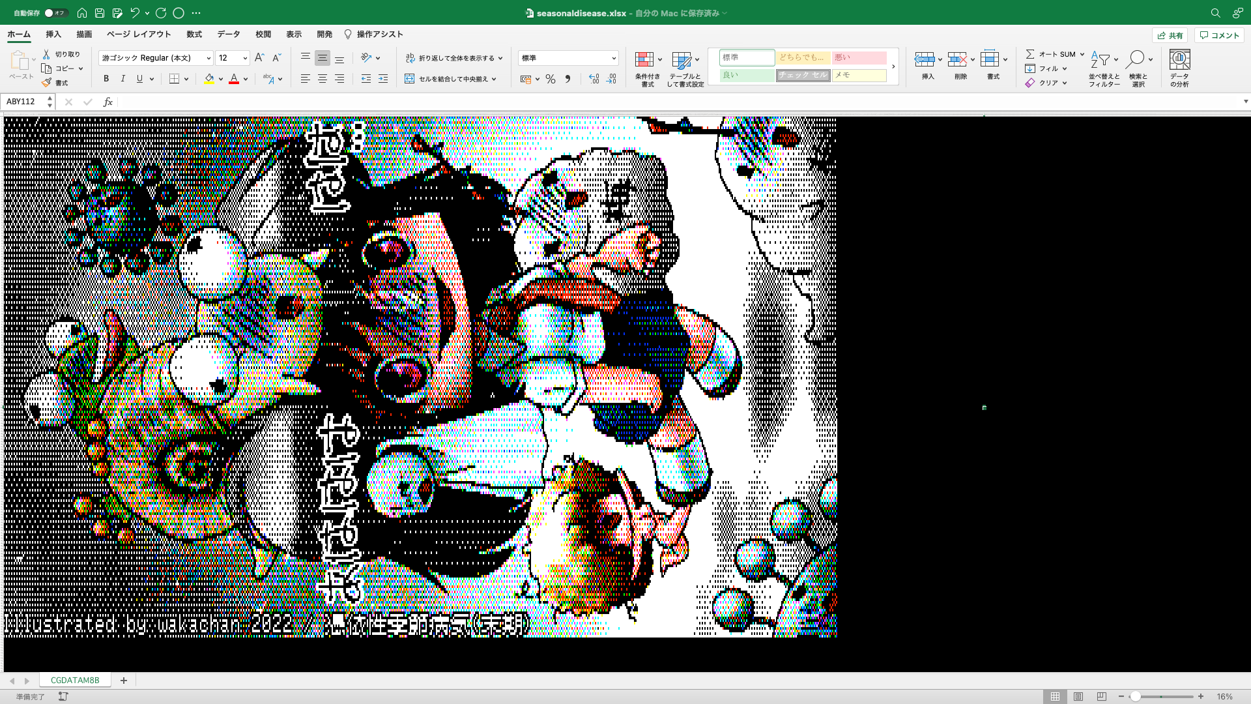1251x704 pixels.
Task: Click Find and Select button
Action: (x=1138, y=69)
